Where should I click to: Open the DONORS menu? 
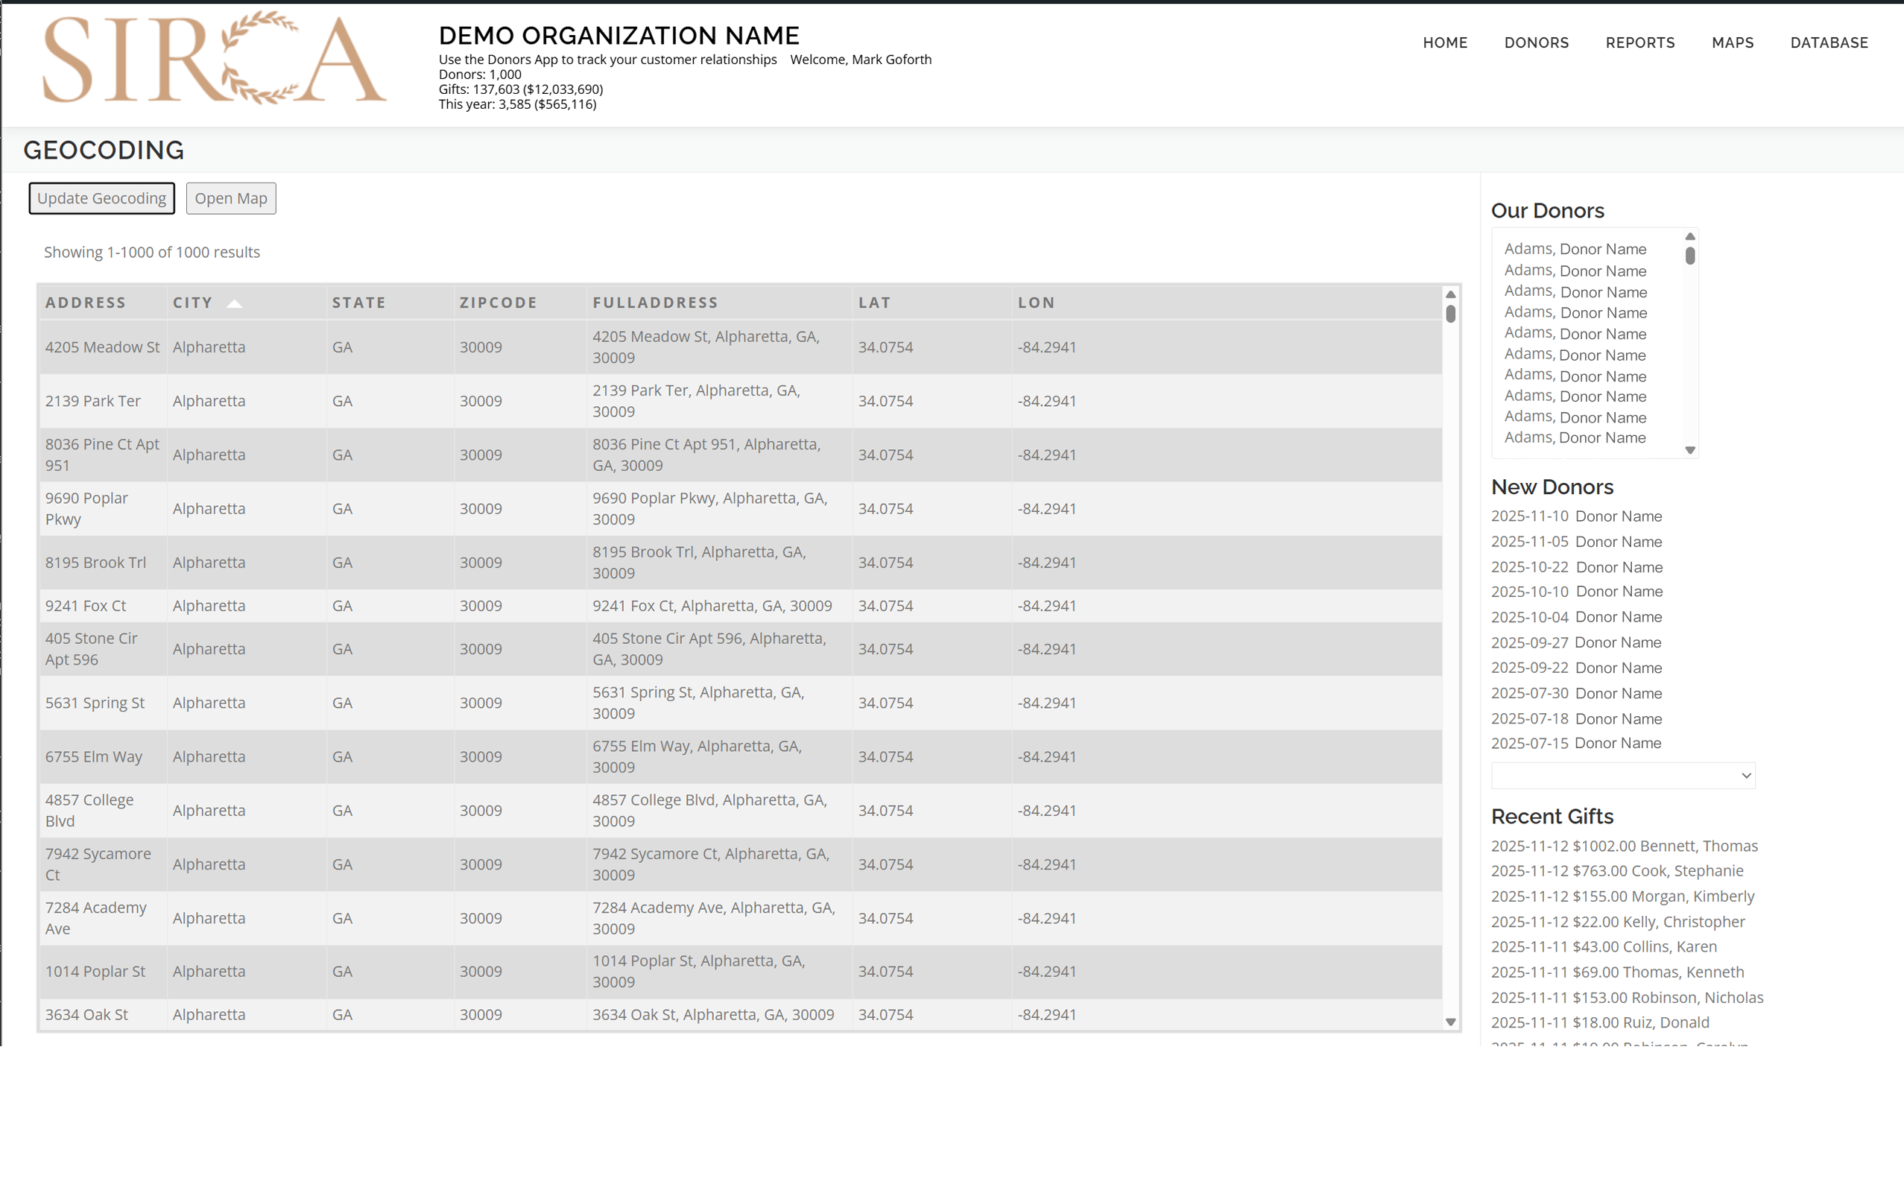pyautogui.click(x=1536, y=42)
